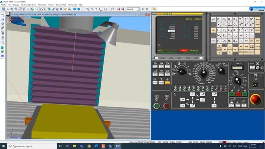The image size is (265, 149).
Task: Click the INPUT key on CNC keypad
Action: coord(258,41)
